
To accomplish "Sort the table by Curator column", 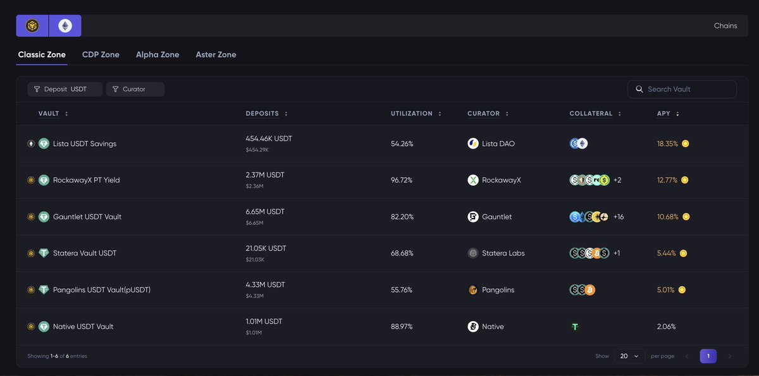I will (x=488, y=114).
